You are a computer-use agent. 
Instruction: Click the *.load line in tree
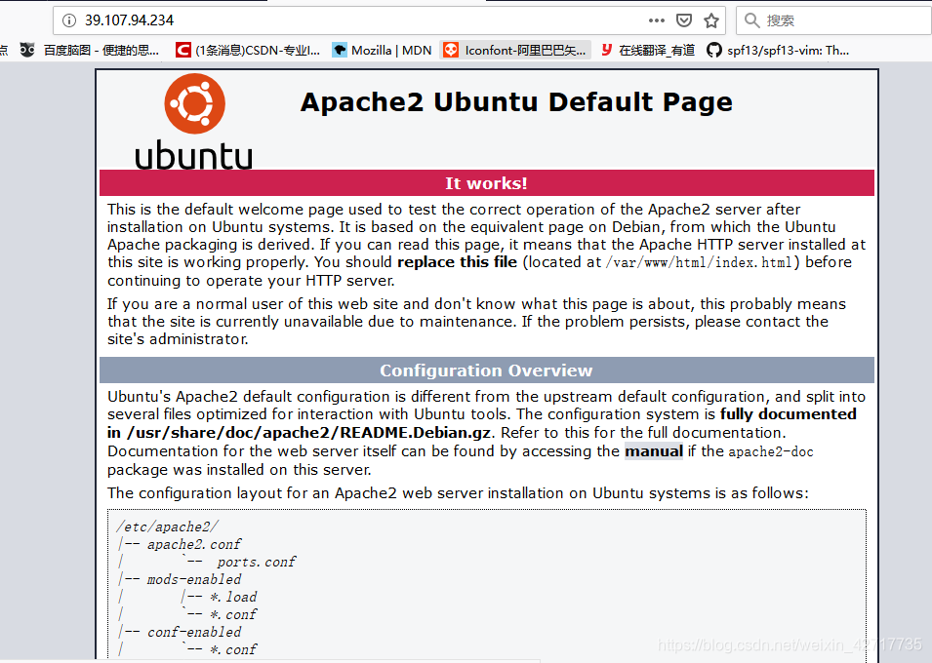[233, 597]
